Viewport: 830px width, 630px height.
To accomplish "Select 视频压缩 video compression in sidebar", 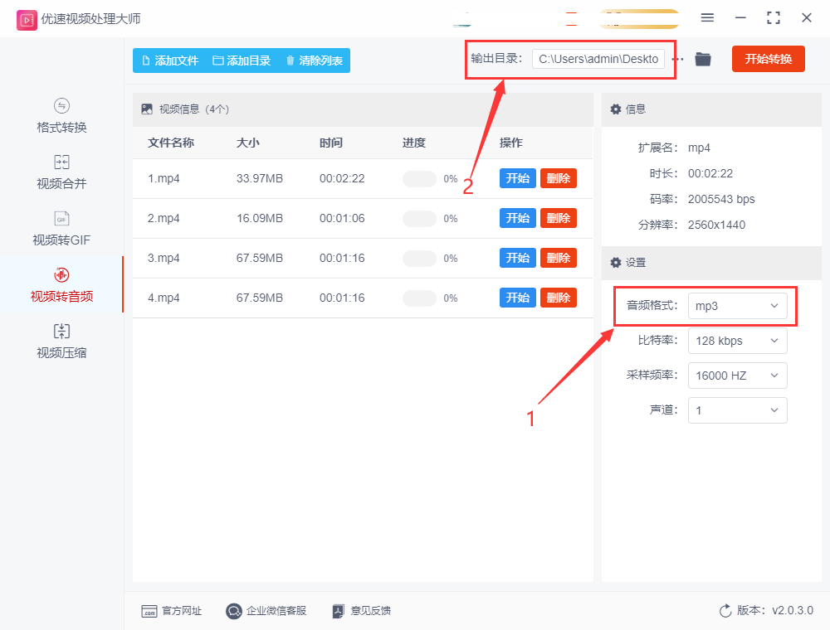I will [61, 342].
